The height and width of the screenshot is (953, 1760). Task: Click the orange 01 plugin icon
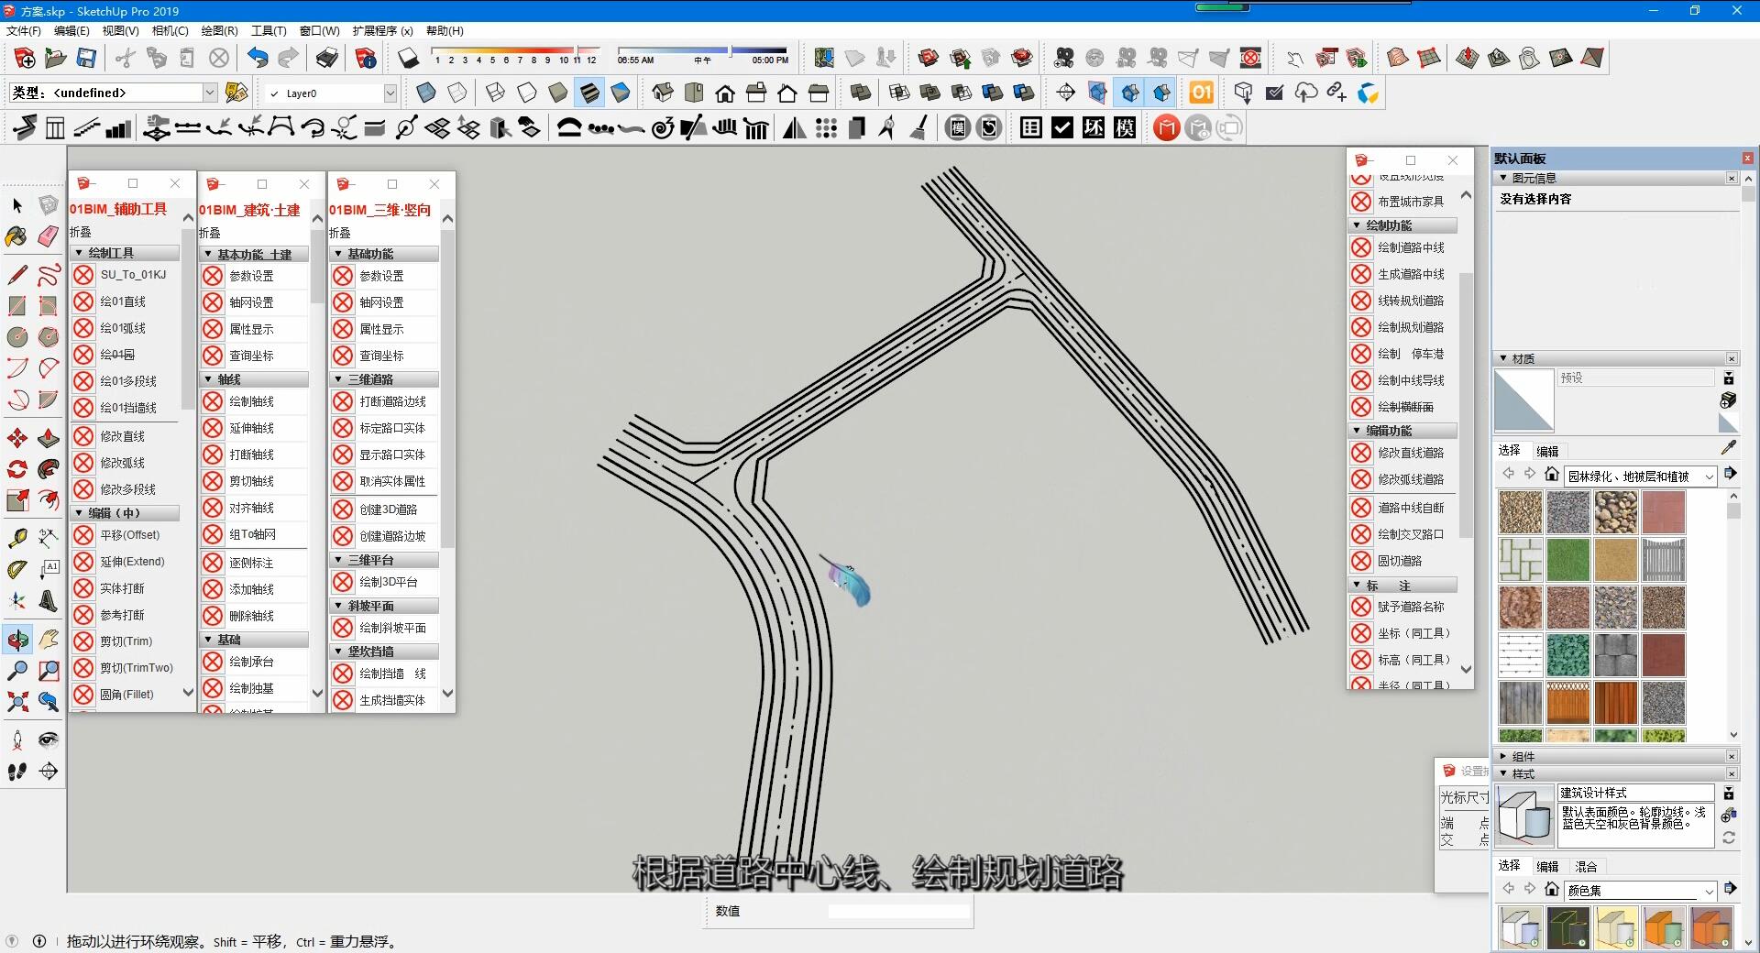1201,93
